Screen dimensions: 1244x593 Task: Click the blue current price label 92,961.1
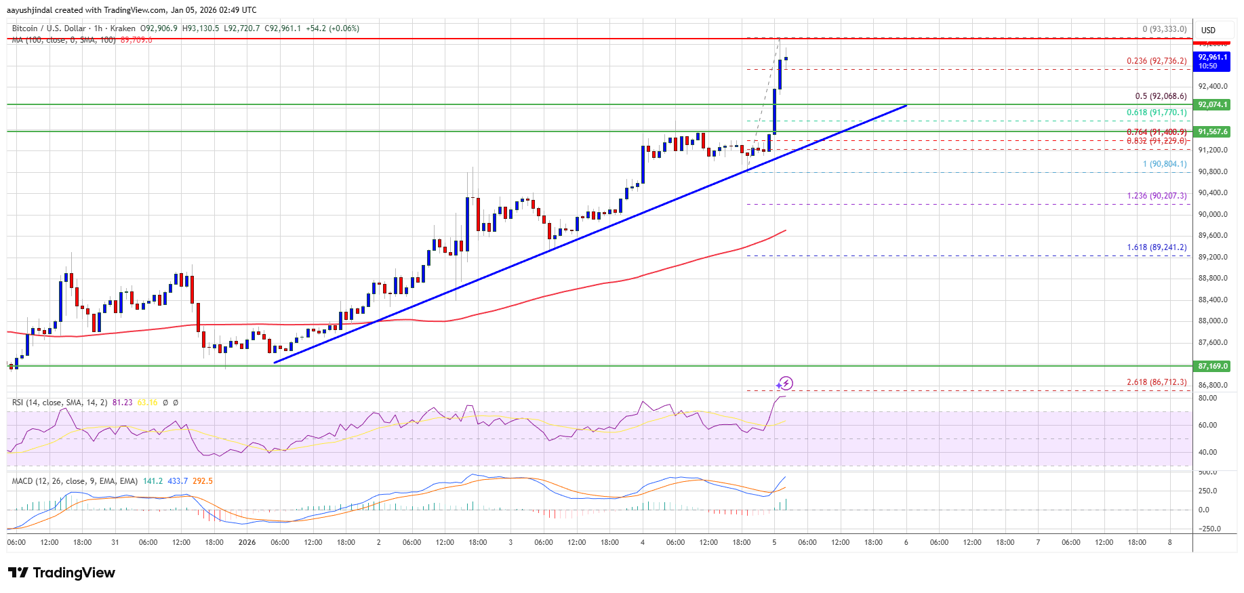[1212, 62]
